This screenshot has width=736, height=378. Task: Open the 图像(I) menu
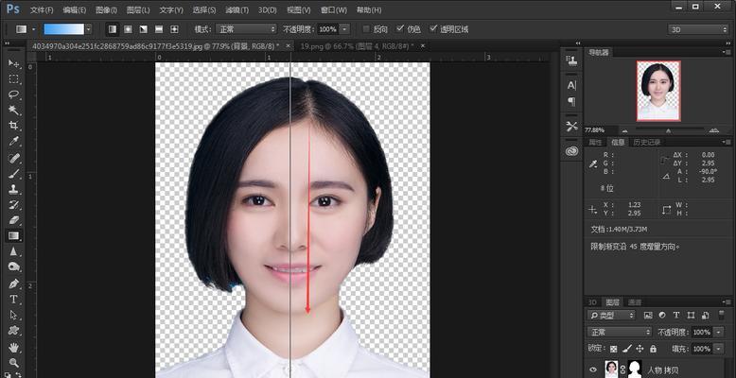pyautogui.click(x=106, y=9)
